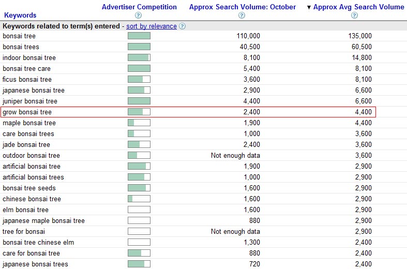
Task: Select the japanese maple bonsai tree keyword
Action: (x=43, y=220)
